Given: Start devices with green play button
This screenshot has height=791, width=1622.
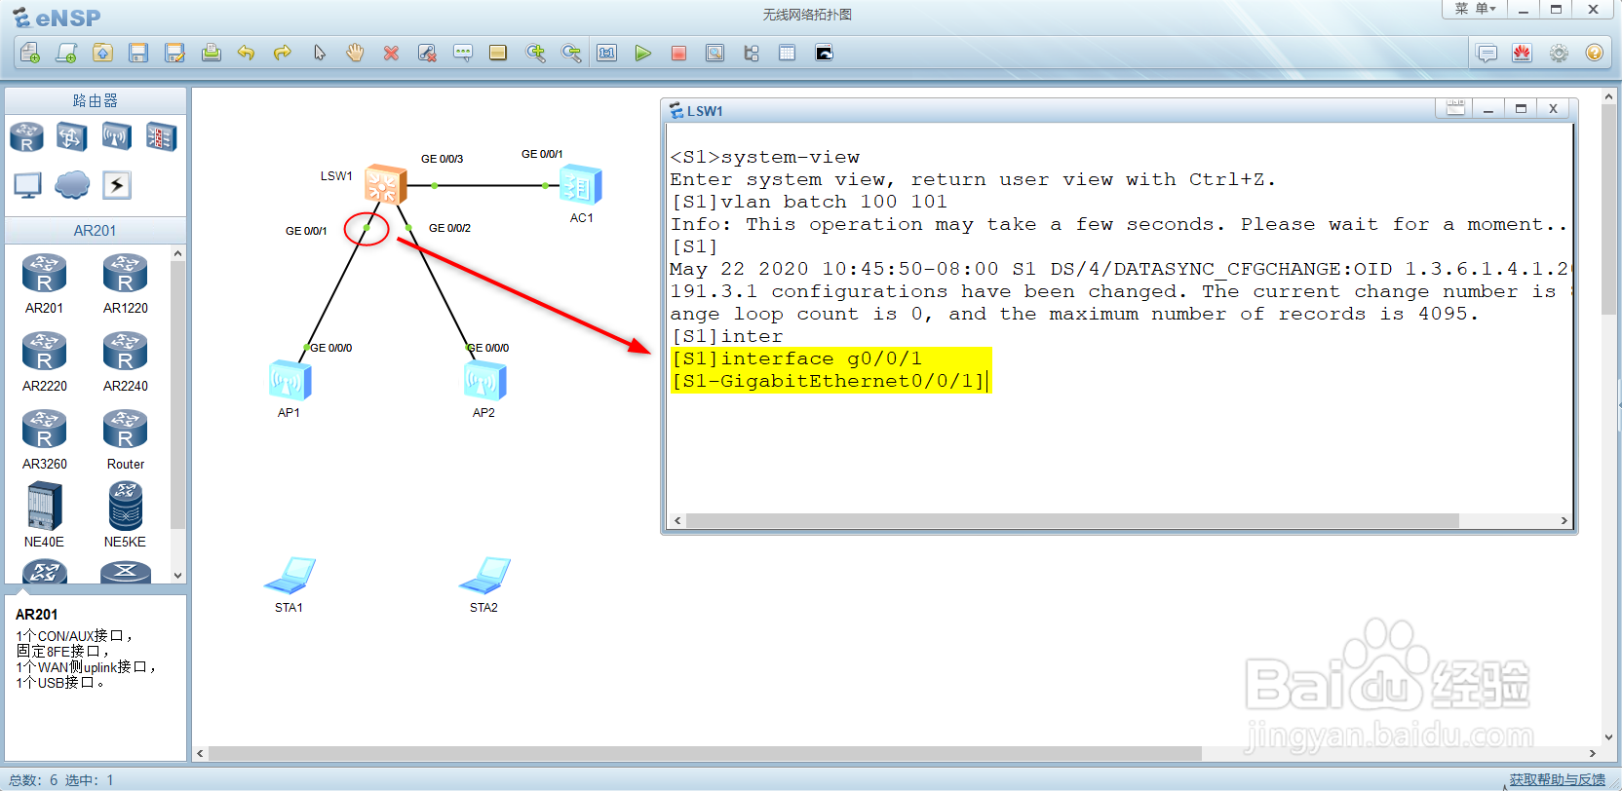Looking at the screenshot, I should pyautogui.click(x=642, y=53).
